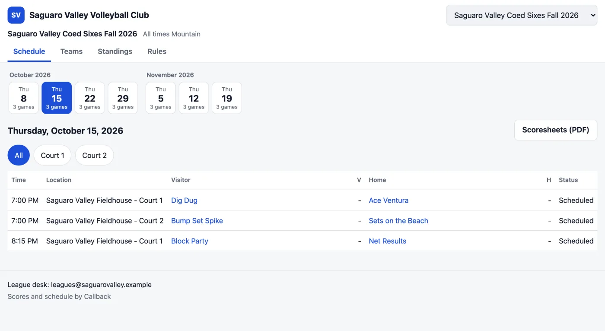Choose Thu October 22 date
Image resolution: width=605 pixels, height=331 pixels.
[x=90, y=98]
